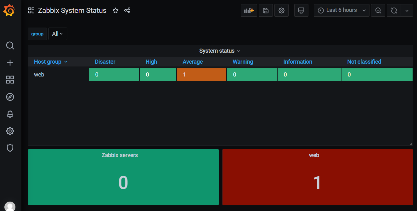Refresh the dashboard
Viewport: 417px width, 211px height.
394,10
